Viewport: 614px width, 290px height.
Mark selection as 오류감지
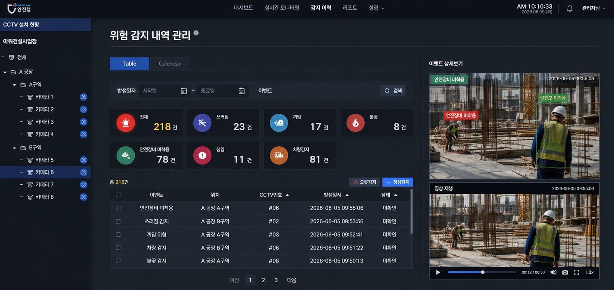click(x=365, y=182)
